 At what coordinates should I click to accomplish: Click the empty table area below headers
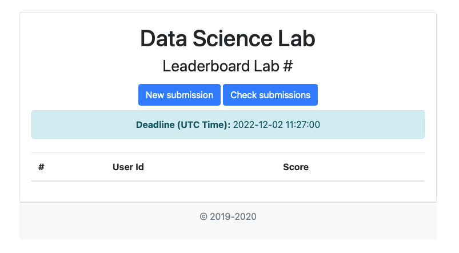coord(227,190)
